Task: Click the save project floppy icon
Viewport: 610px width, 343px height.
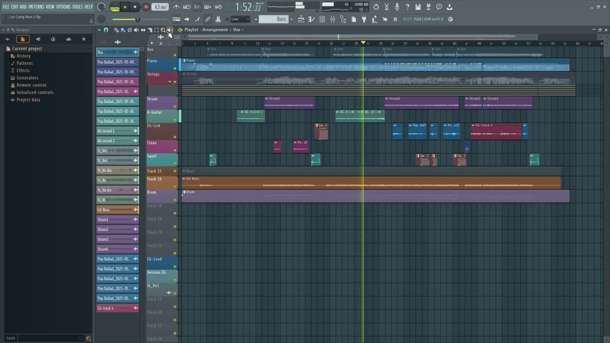Action: pos(418,7)
